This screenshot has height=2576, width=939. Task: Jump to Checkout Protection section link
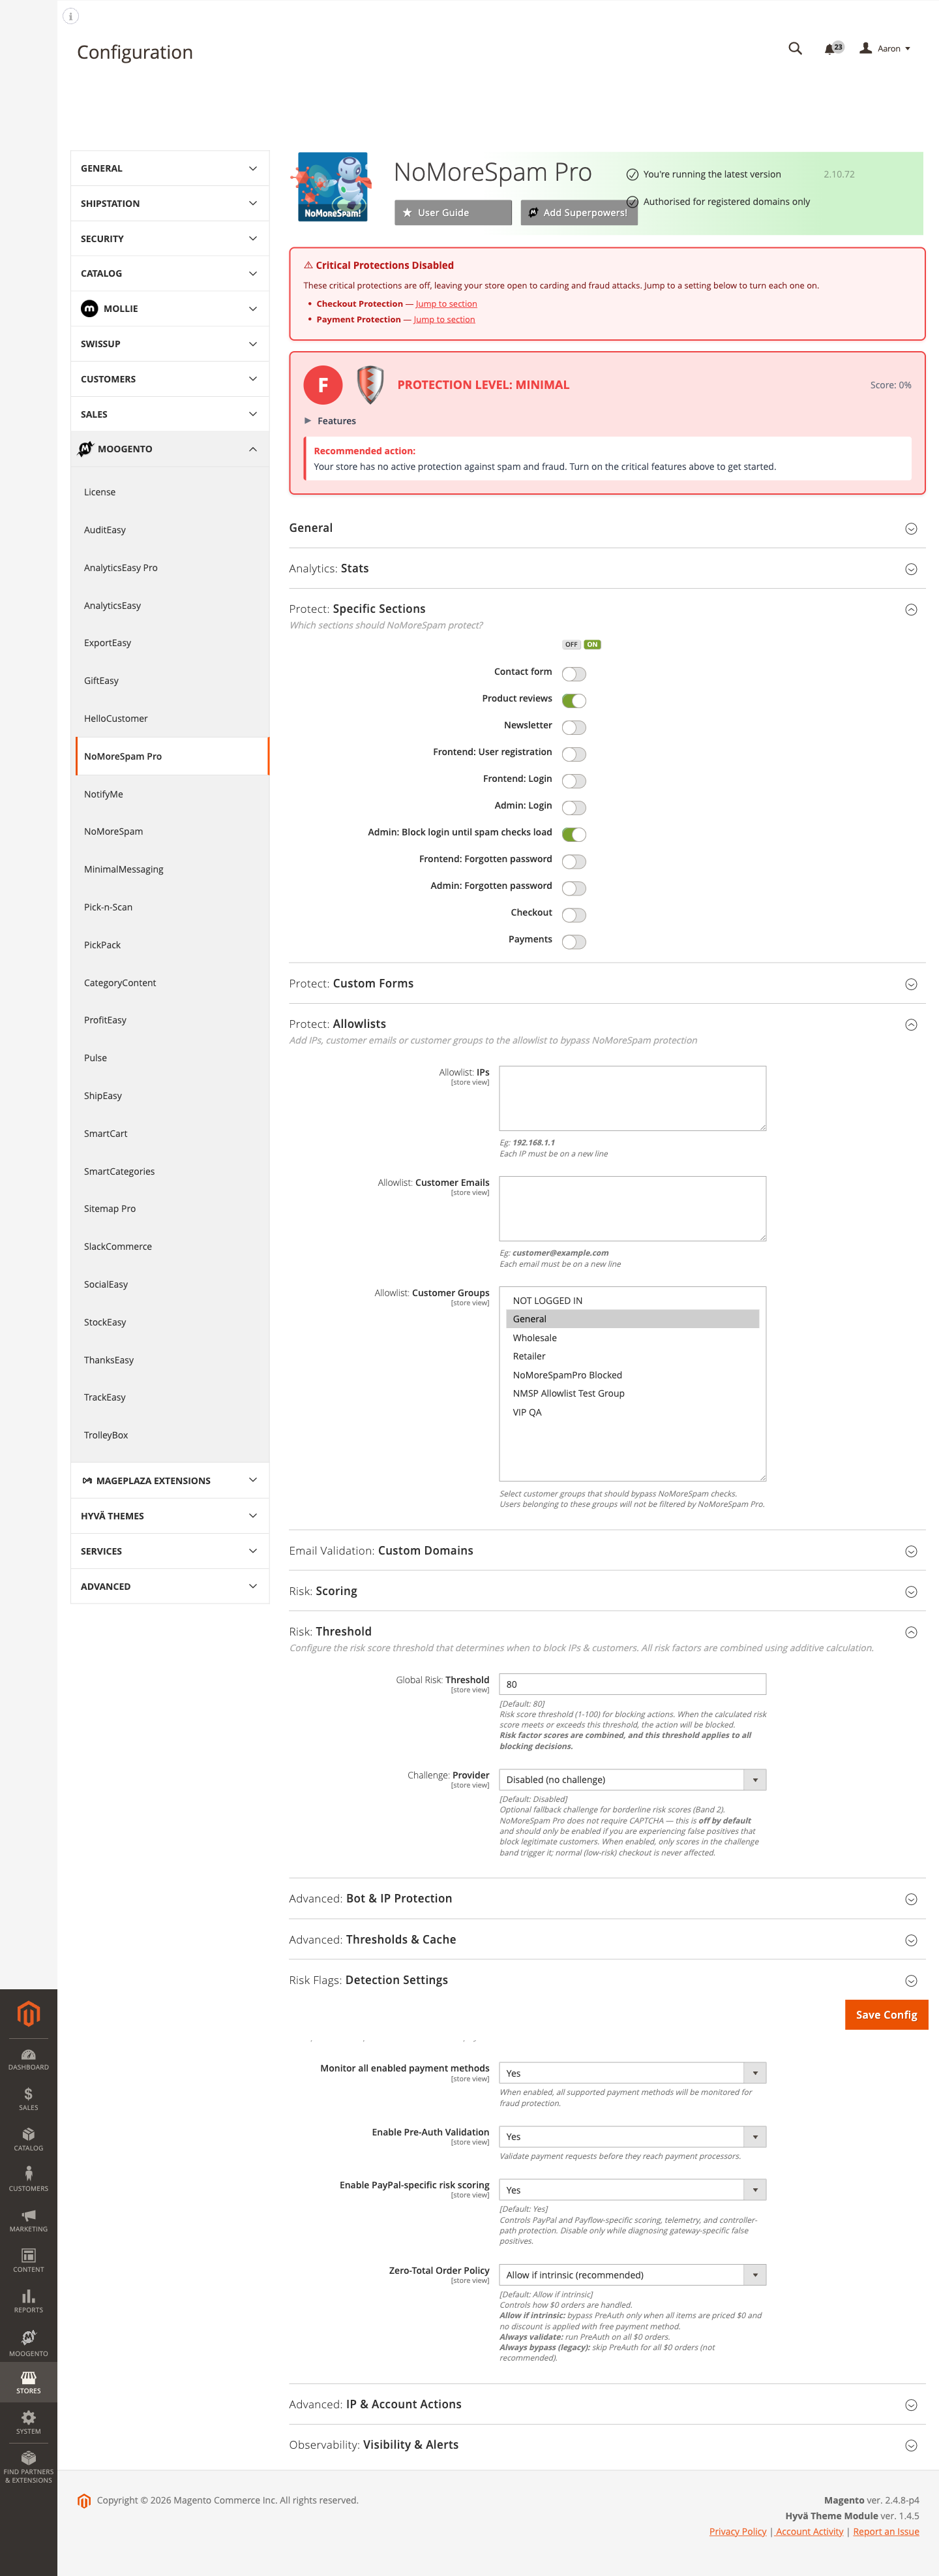[445, 304]
